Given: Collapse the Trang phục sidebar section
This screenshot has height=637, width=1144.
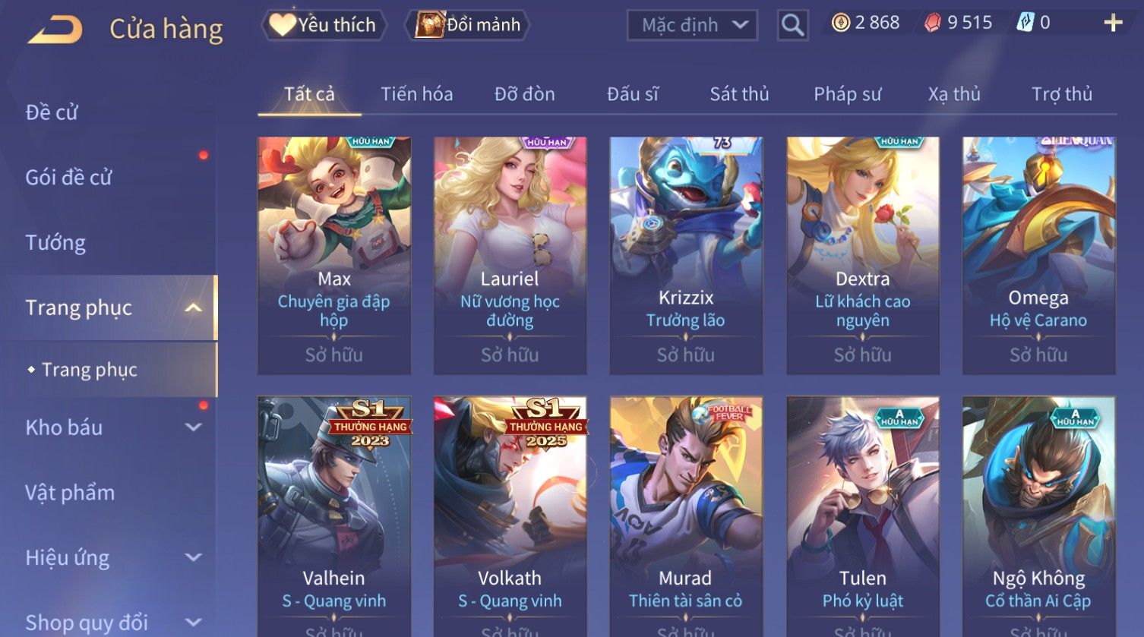Looking at the screenshot, I should click(194, 307).
